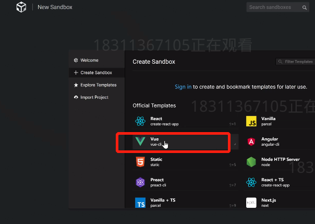Choose the Static template
The height and width of the screenshot is (224, 315).
pos(186,162)
